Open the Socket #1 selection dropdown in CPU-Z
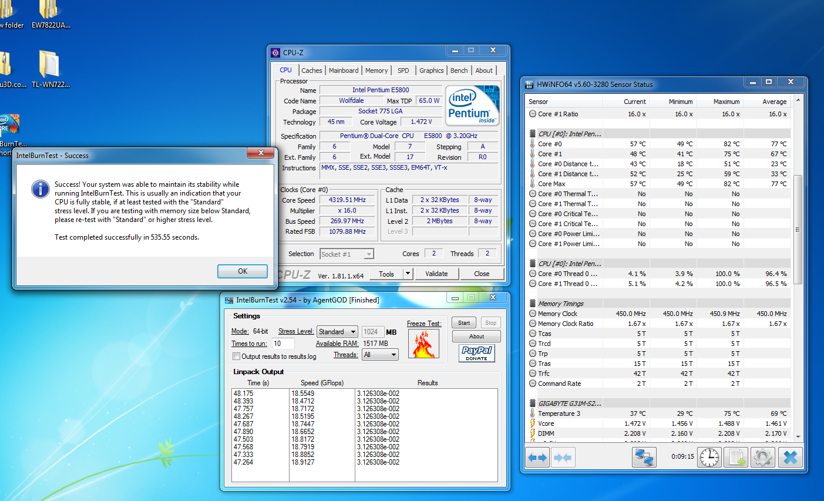824x501 pixels. (347, 254)
